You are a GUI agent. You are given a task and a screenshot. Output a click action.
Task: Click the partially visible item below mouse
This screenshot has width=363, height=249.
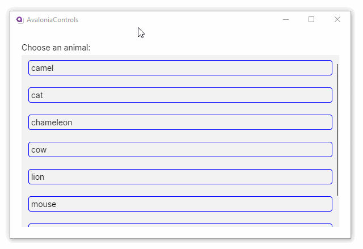[x=180, y=225]
